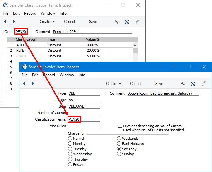The height and width of the screenshot is (172, 212).
Task: Click Discount type cell in PENS row
Action: (66, 50)
